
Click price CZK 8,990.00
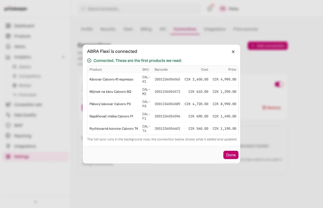tap(224, 104)
